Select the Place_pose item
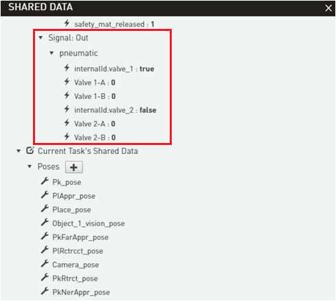The image size is (336, 301). click(x=71, y=210)
